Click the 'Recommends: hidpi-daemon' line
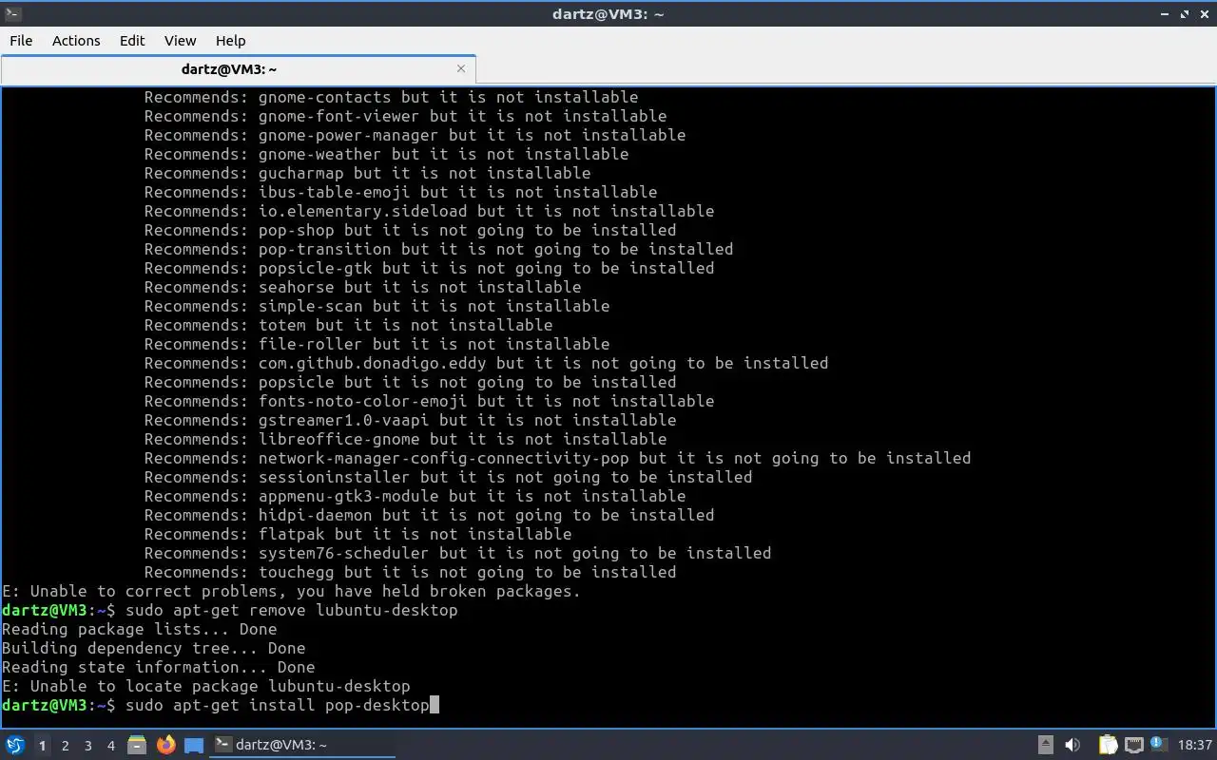 [x=429, y=515]
